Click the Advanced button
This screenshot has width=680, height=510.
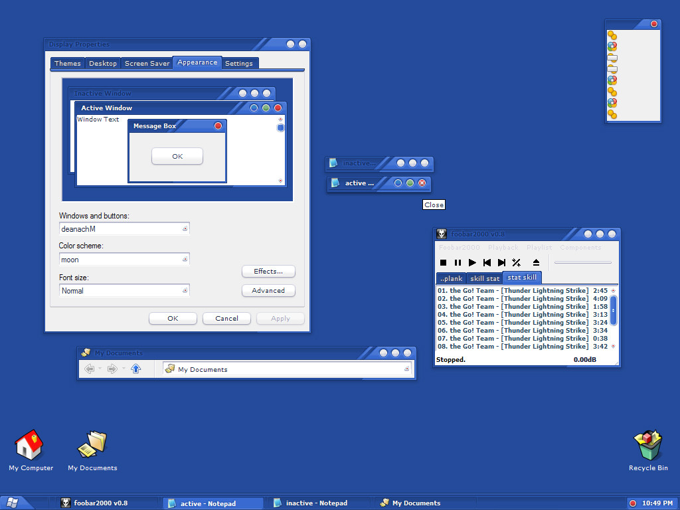268,291
